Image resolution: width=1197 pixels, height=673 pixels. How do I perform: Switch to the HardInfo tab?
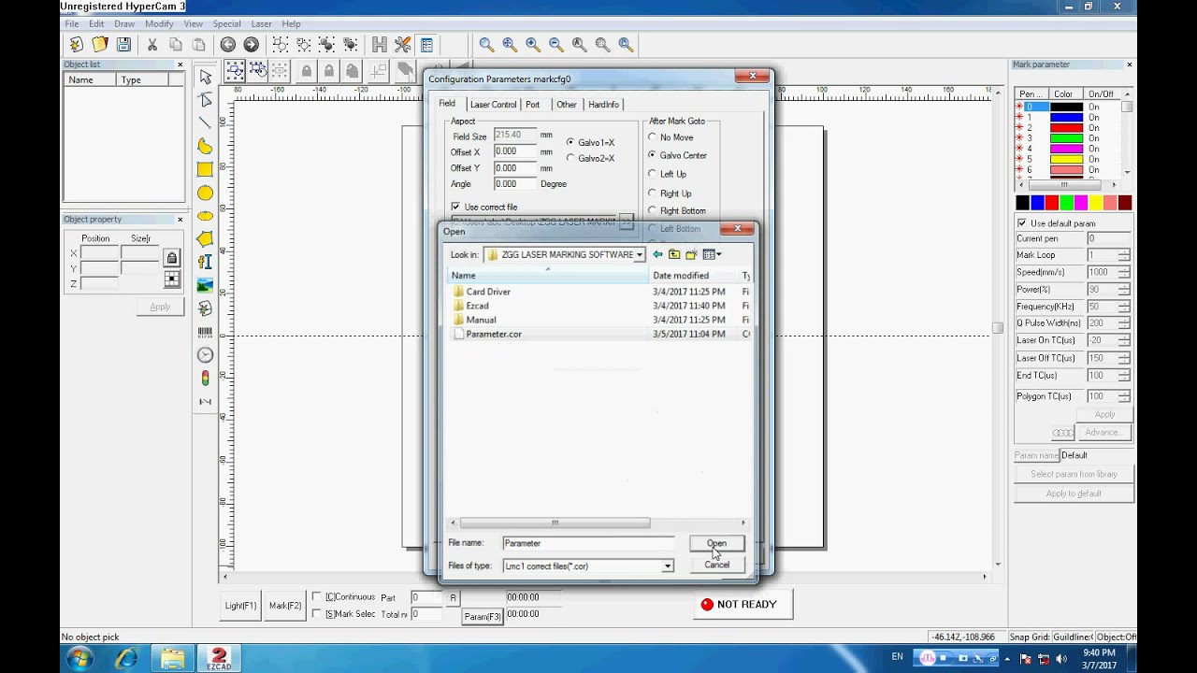click(x=603, y=105)
